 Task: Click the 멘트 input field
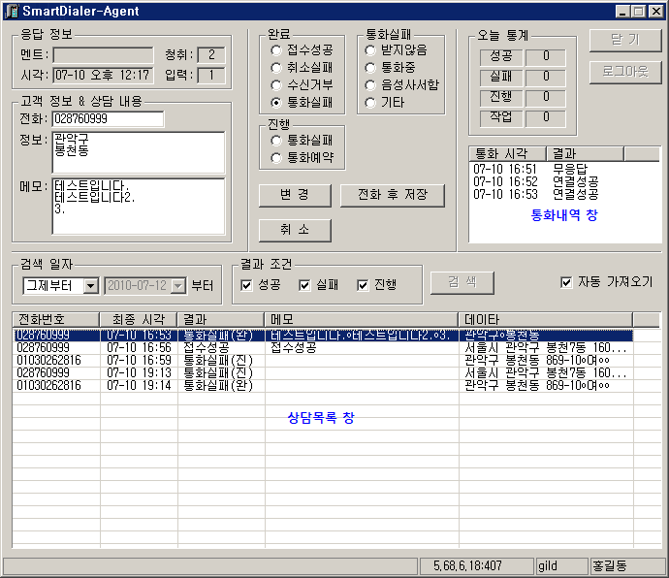103,55
